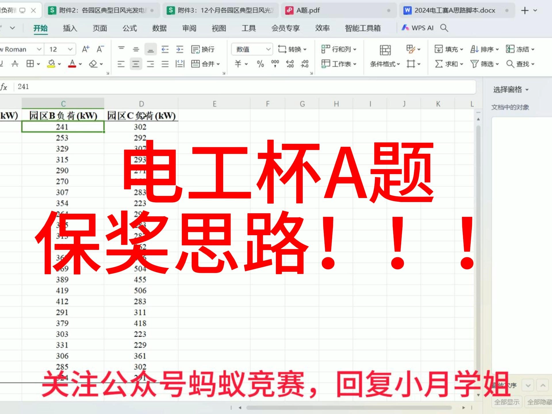The height and width of the screenshot is (414, 552).
Task: Switch to 页面 ribbon tab
Action: click(100, 28)
